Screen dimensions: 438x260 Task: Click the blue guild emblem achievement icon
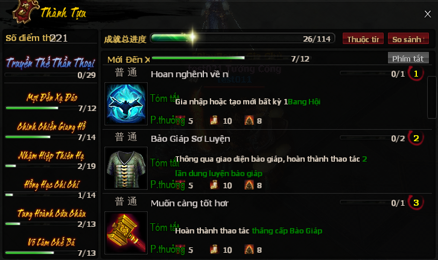click(x=126, y=104)
